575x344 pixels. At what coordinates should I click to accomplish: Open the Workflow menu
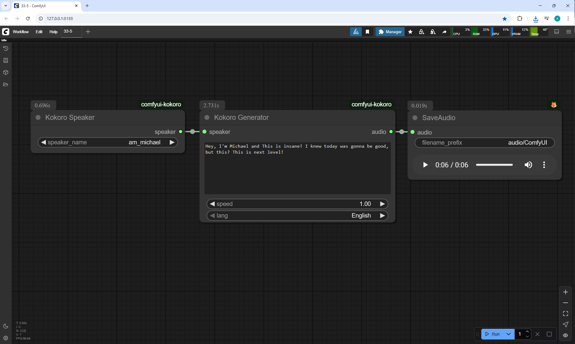tap(21, 32)
